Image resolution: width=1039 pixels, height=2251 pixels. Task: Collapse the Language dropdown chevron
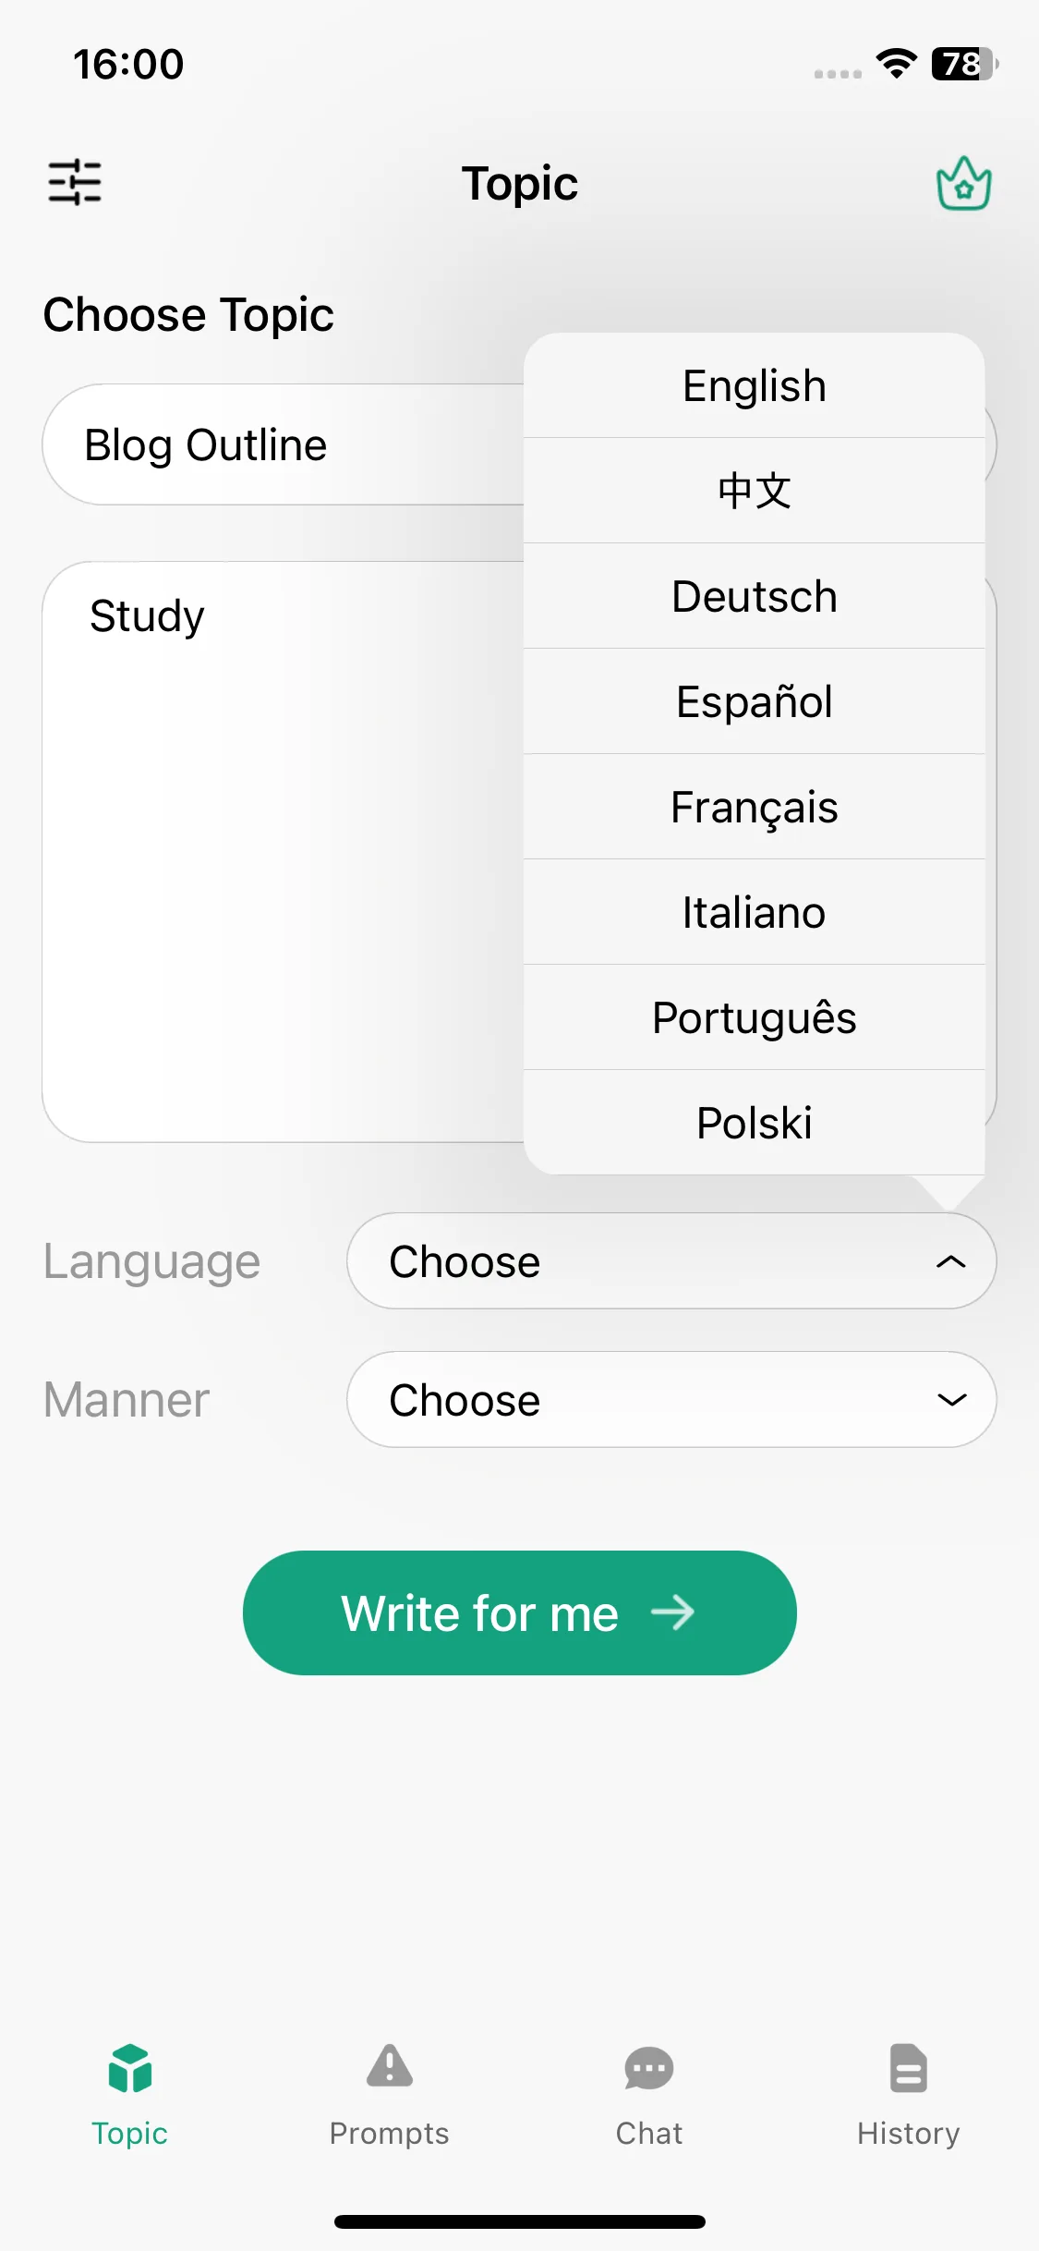click(950, 1261)
